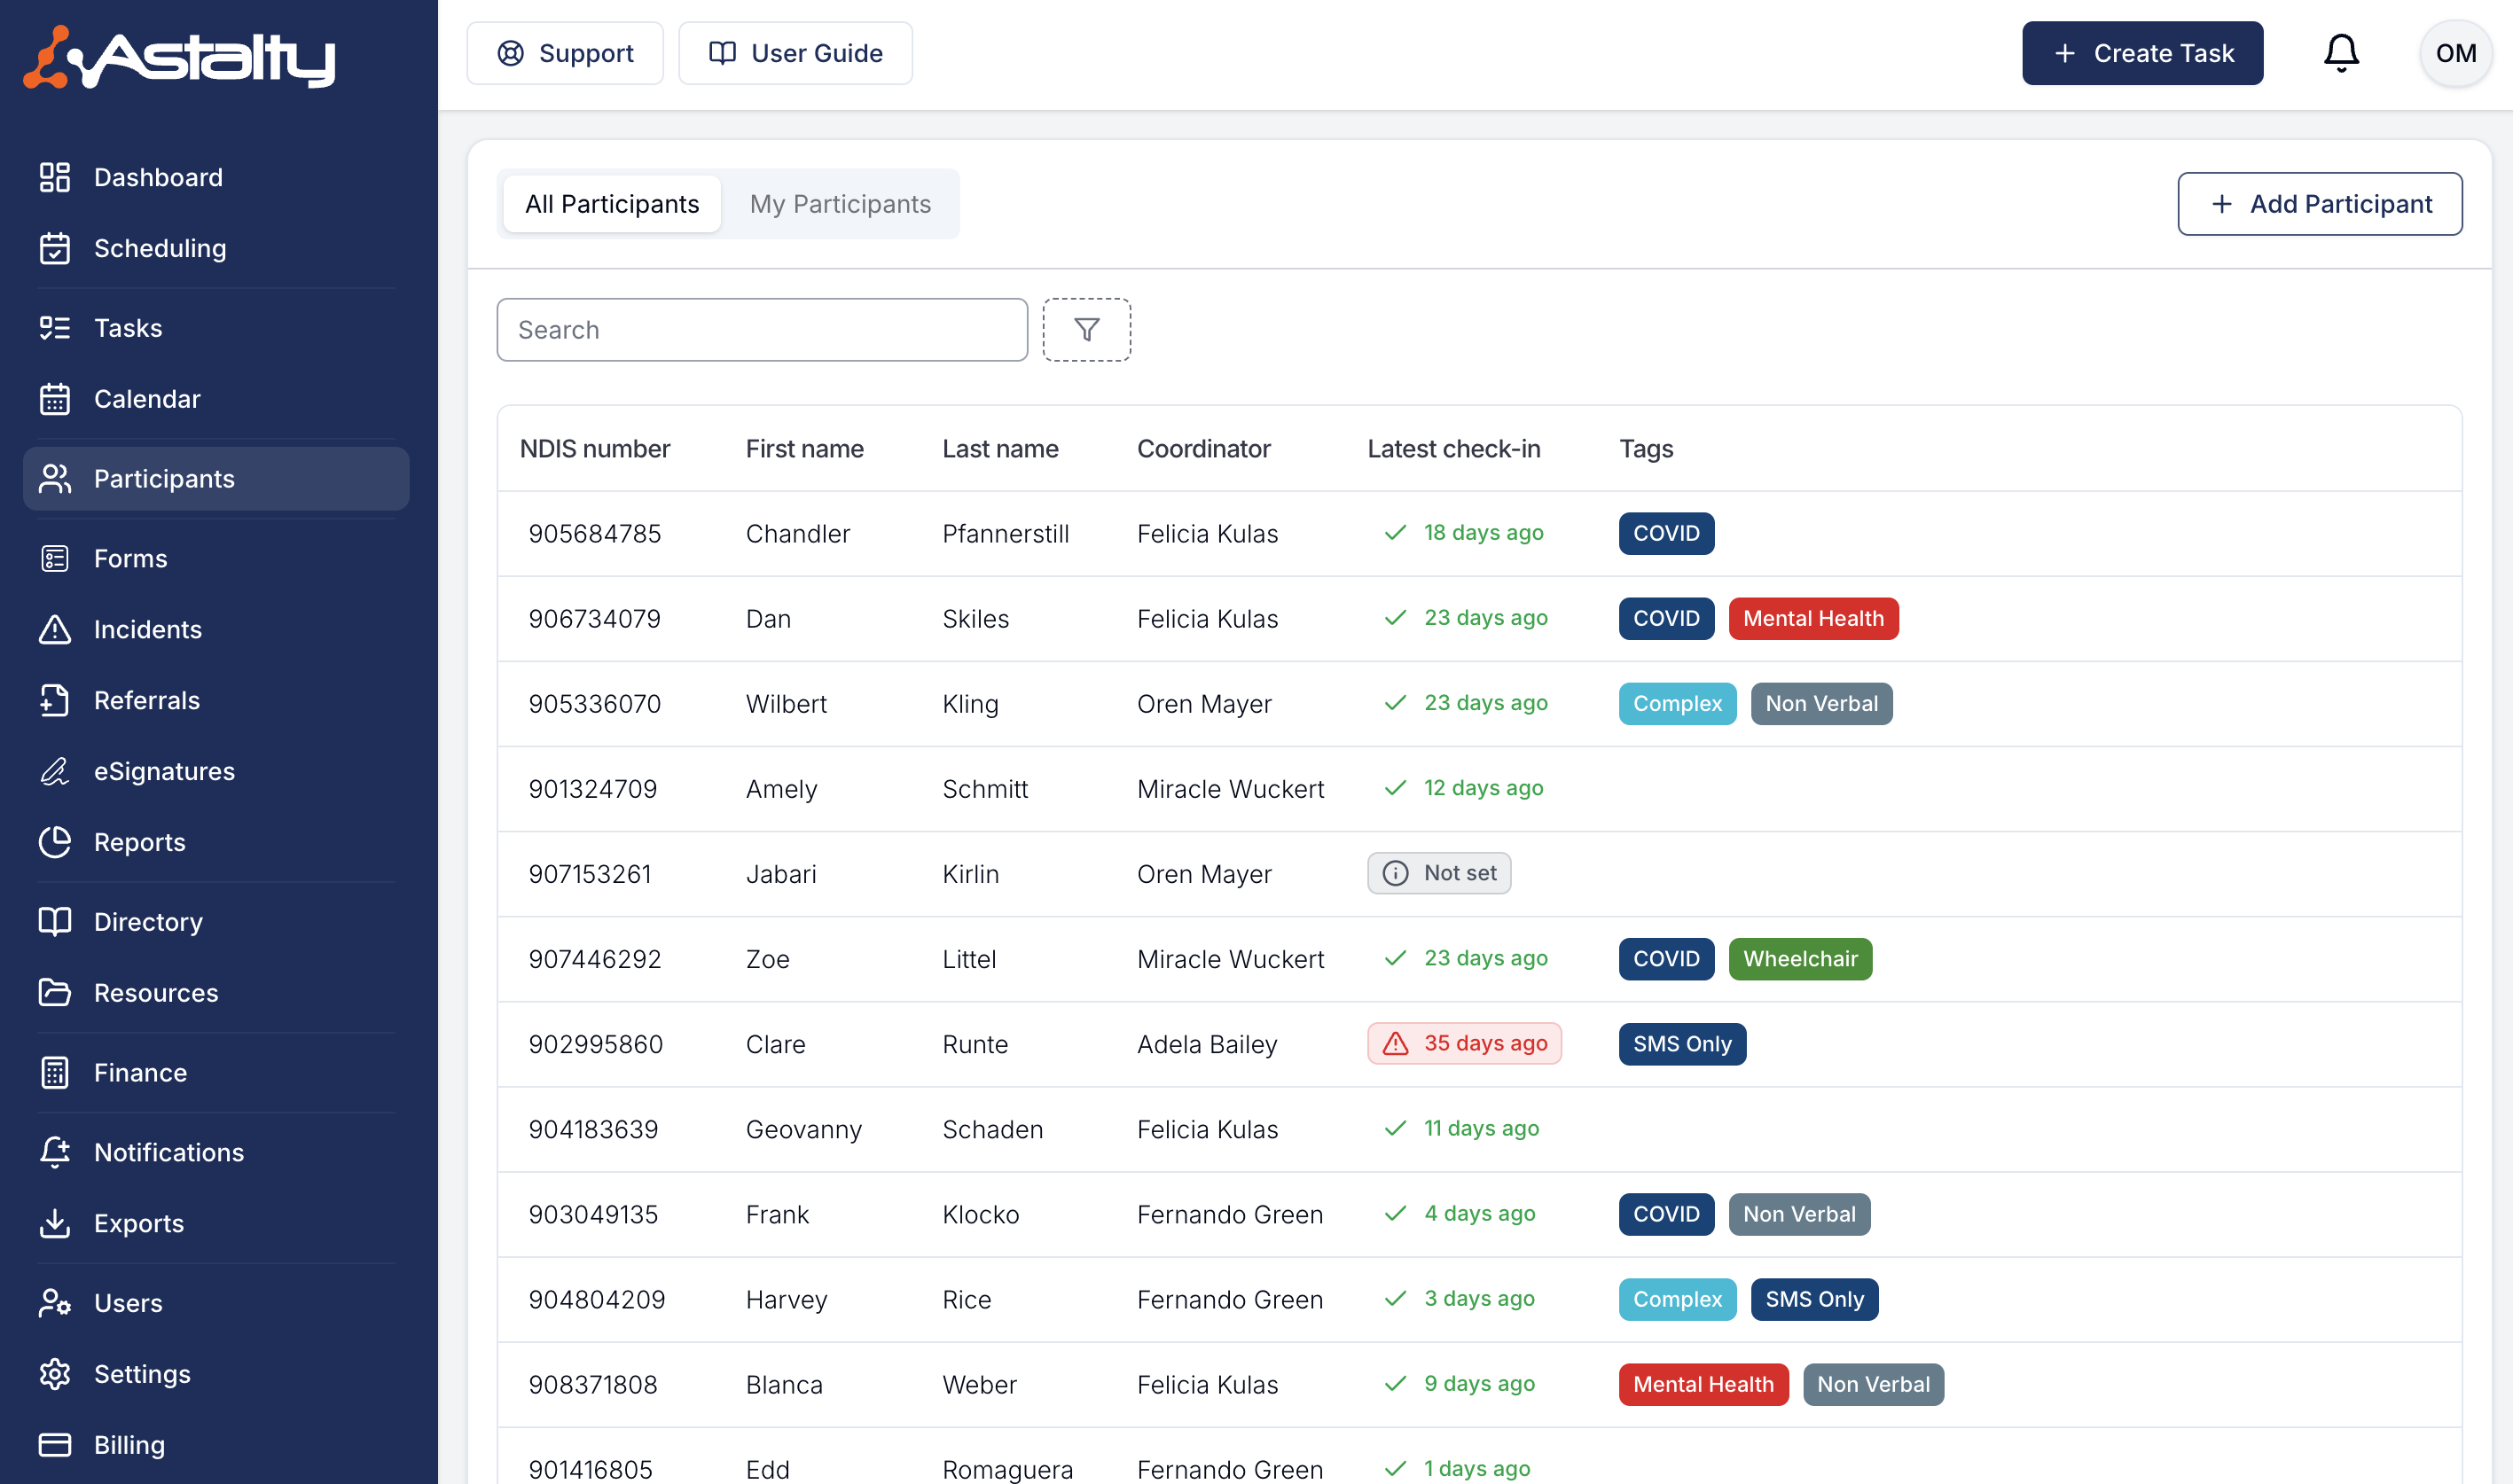
Task: Go to Reports in the sidebar
Action: point(216,842)
